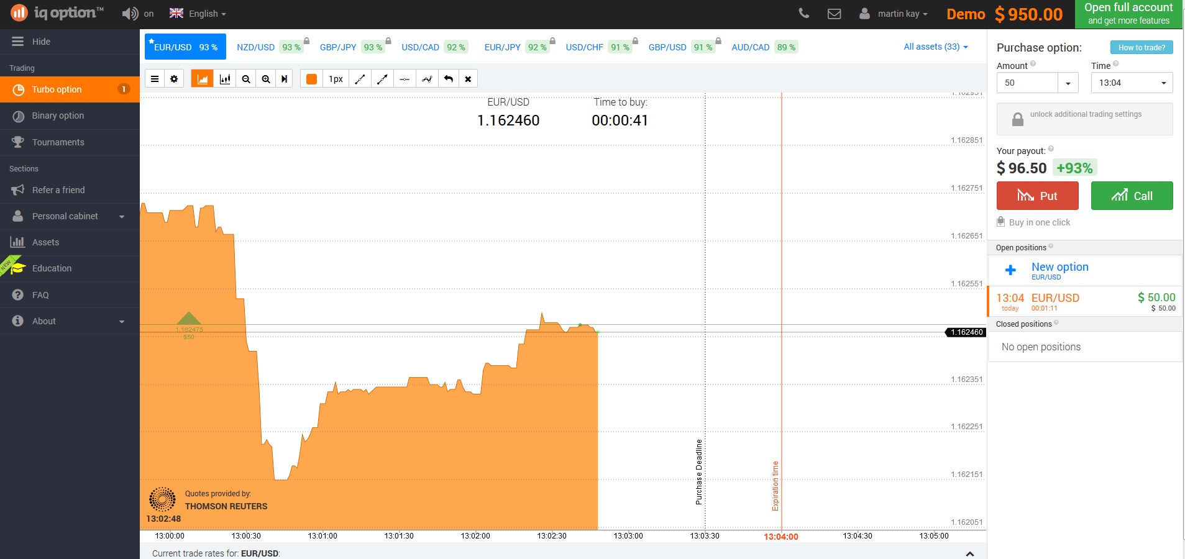The width and height of the screenshot is (1185, 559).
Task: Click Closed positions help icon
Action: point(1056,323)
